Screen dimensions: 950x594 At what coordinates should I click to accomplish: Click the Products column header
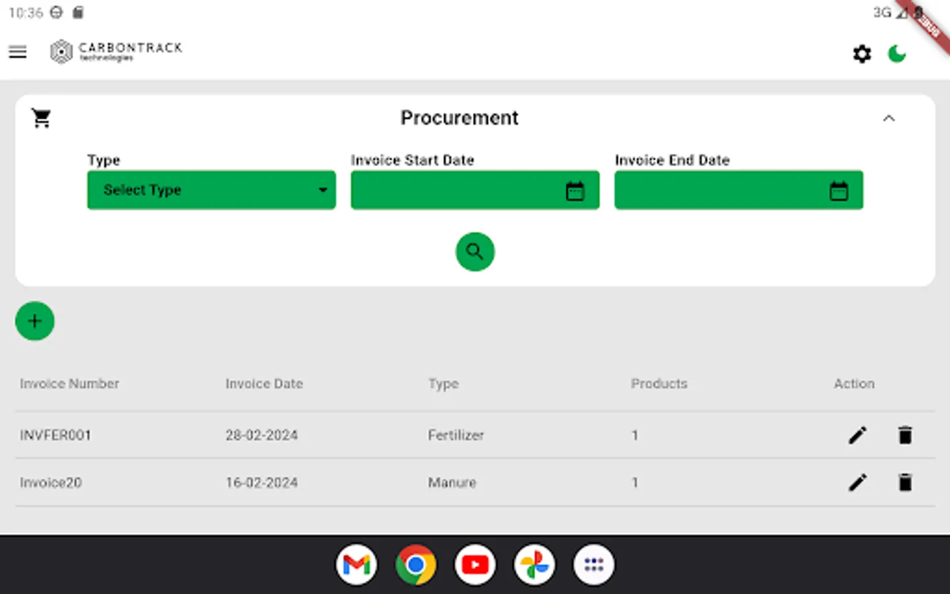click(659, 383)
